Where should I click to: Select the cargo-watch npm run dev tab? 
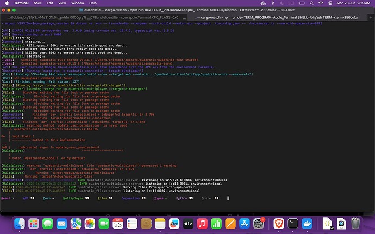(277, 17)
